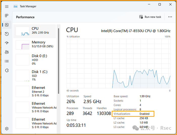Select the Performance sidebar icon
177x135 pixels.
tap(7, 25)
